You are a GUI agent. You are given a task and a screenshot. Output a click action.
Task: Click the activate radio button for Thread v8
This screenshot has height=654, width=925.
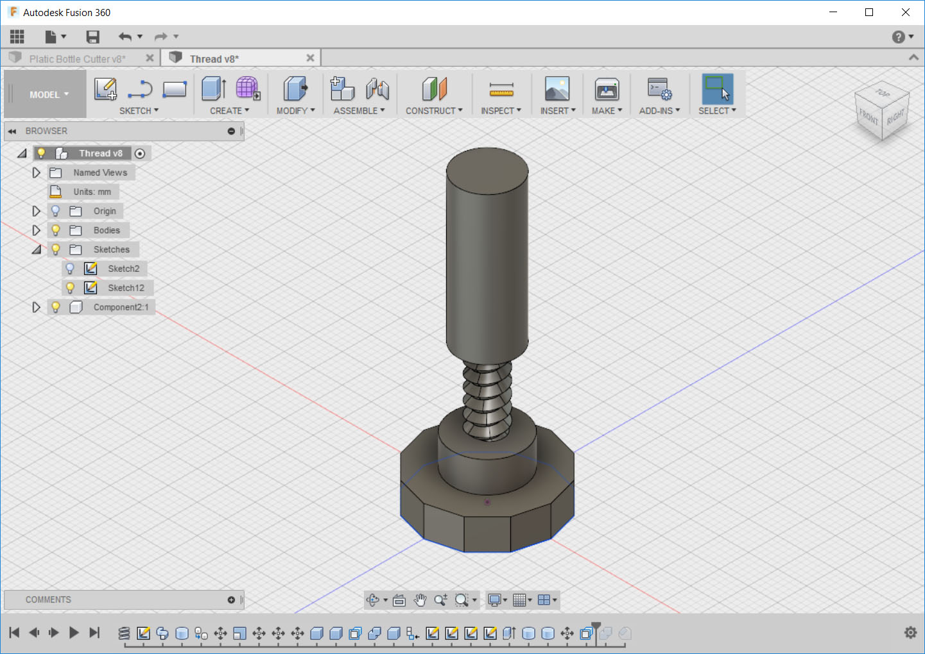(140, 154)
